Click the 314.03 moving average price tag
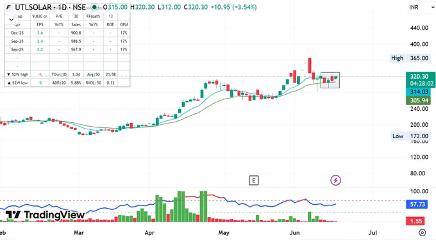 [419, 92]
